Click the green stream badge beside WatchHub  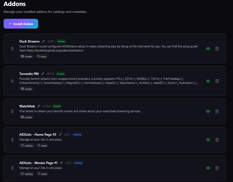(57, 106)
